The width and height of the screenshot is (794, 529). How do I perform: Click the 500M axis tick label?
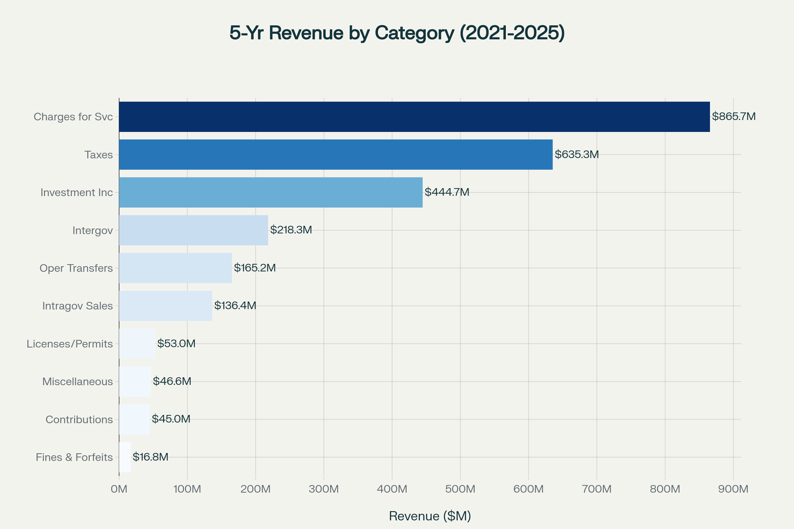460,489
